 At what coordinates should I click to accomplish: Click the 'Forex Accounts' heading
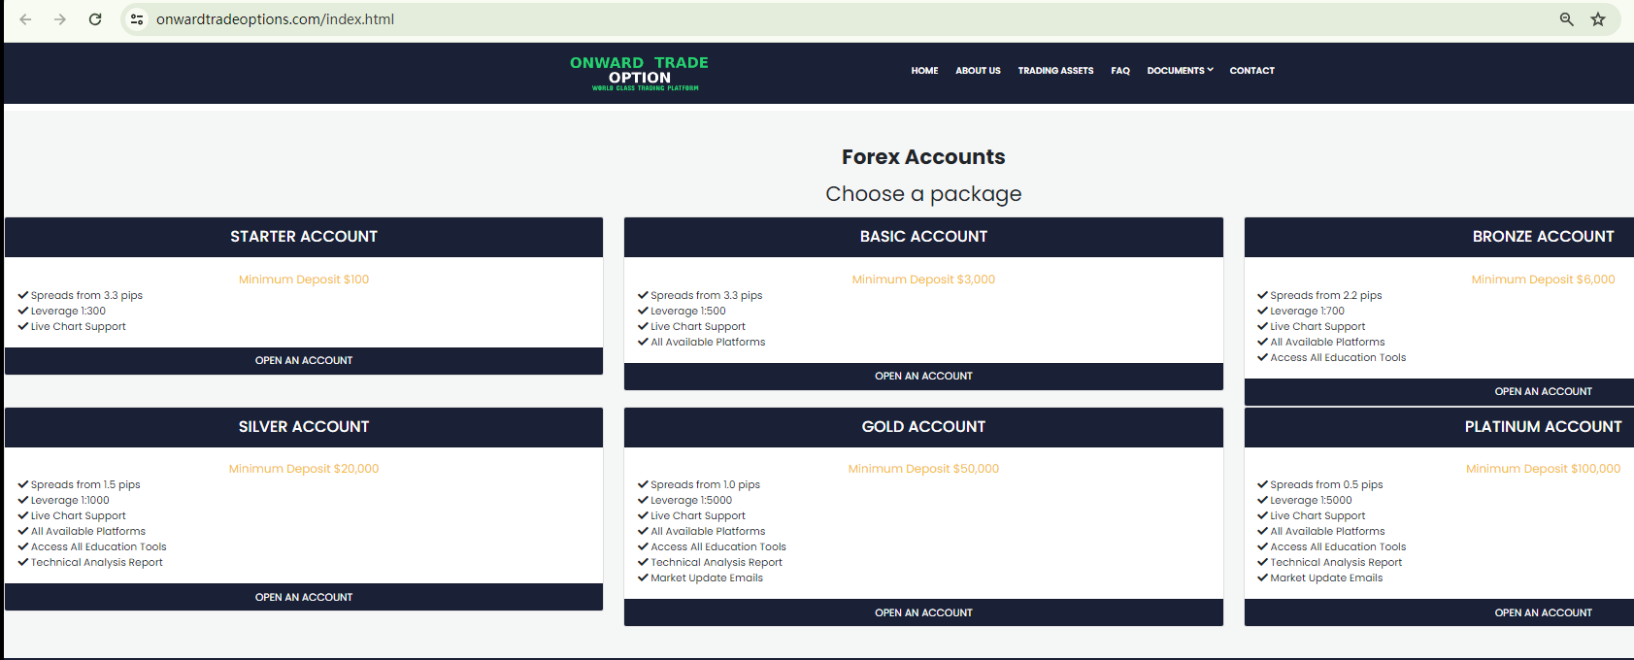(923, 157)
